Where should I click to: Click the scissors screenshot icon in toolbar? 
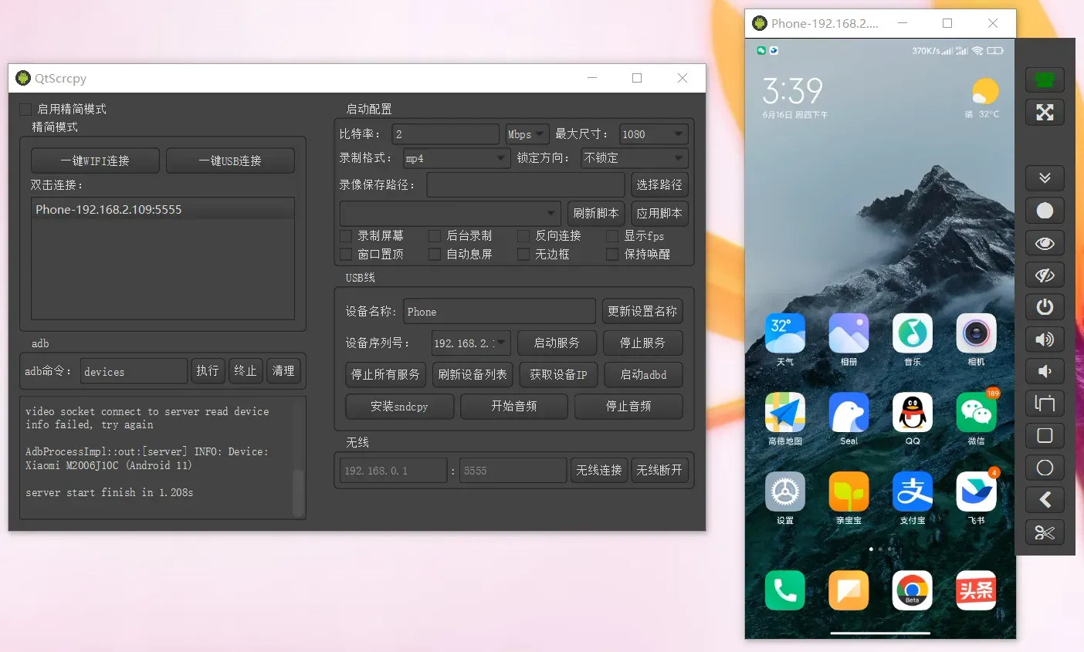click(x=1045, y=532)
